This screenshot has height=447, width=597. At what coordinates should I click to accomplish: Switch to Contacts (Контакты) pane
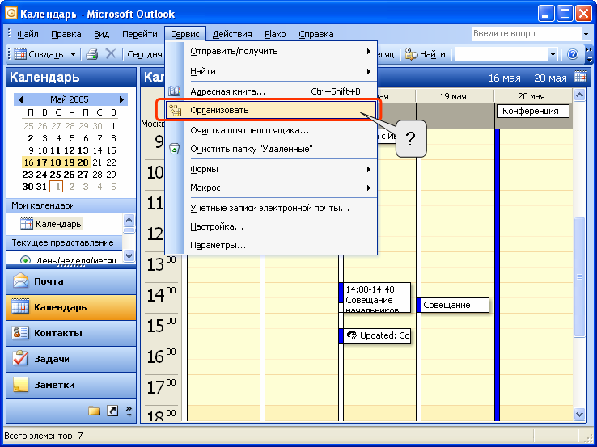[x=71, y=333]
